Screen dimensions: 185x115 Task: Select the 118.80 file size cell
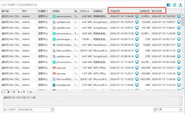86,39
